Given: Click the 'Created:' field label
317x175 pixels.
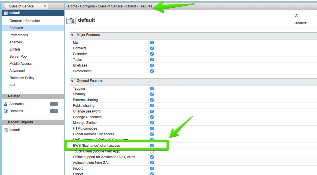Looking at the screenshot, I should click(x=300, y=23).
